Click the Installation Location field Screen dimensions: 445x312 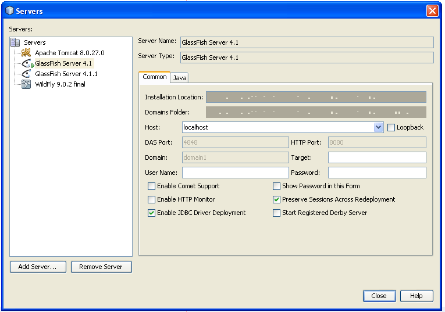(316, 97)
